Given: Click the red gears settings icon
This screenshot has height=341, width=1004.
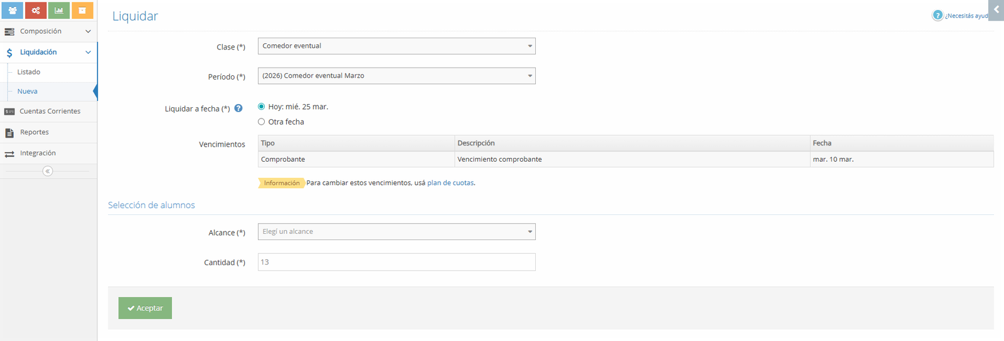Looking at the screenshot, I should point(36,10).
